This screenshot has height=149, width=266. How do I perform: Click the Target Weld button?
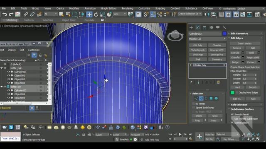point(253,58)
